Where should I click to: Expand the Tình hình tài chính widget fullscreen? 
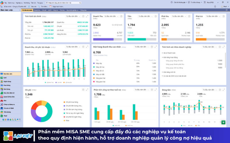point(87,16)
